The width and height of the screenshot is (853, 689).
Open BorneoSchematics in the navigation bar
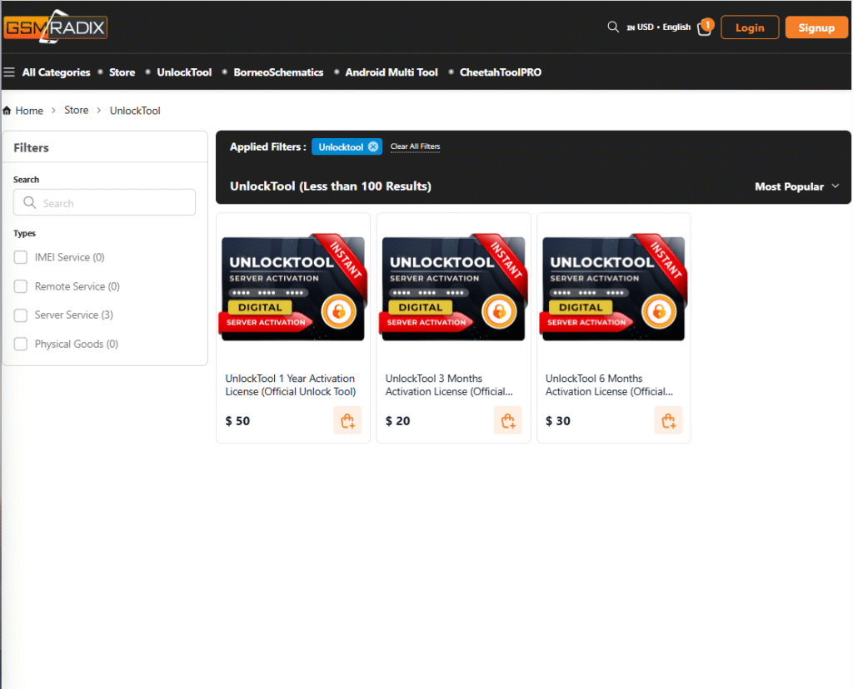[278, 72]
